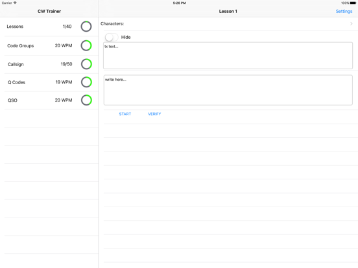Click the battery icon in status bar
This screenshot has width=358, height=268.
pos(353,3)
